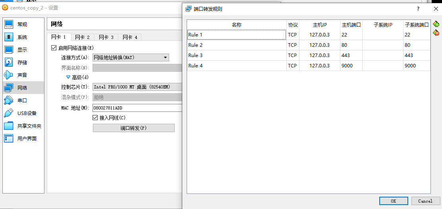Open the USB设备 settings category
Viewport: 442px width, 209px height.
tap(27, 113)
